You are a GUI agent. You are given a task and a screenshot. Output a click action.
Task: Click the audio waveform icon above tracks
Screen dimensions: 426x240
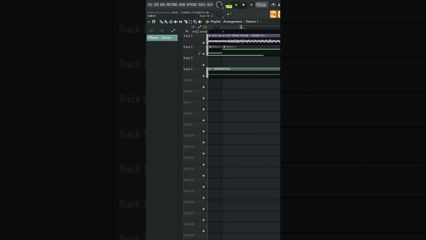193,27
